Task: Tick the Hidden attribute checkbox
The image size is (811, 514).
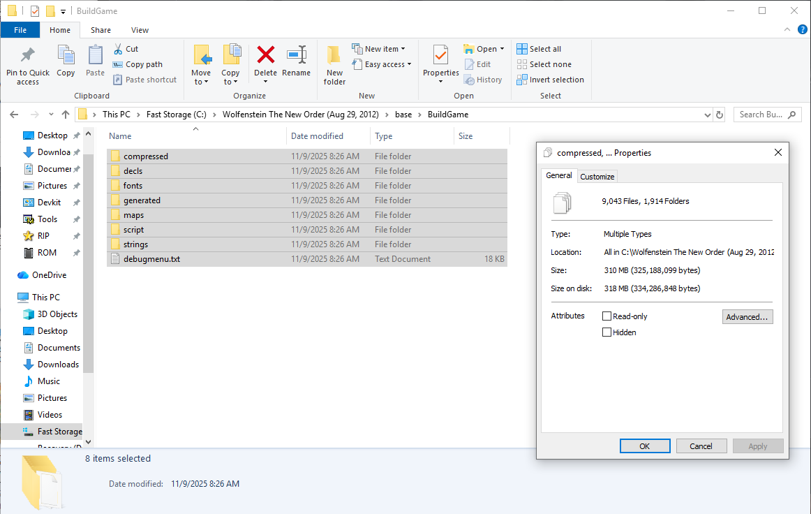Action: tap(607, 332)
